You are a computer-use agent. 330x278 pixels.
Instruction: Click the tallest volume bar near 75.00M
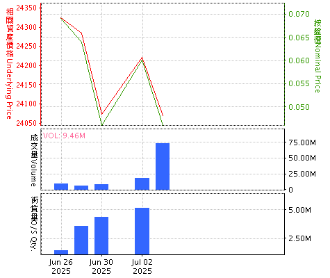pos(163,167)
